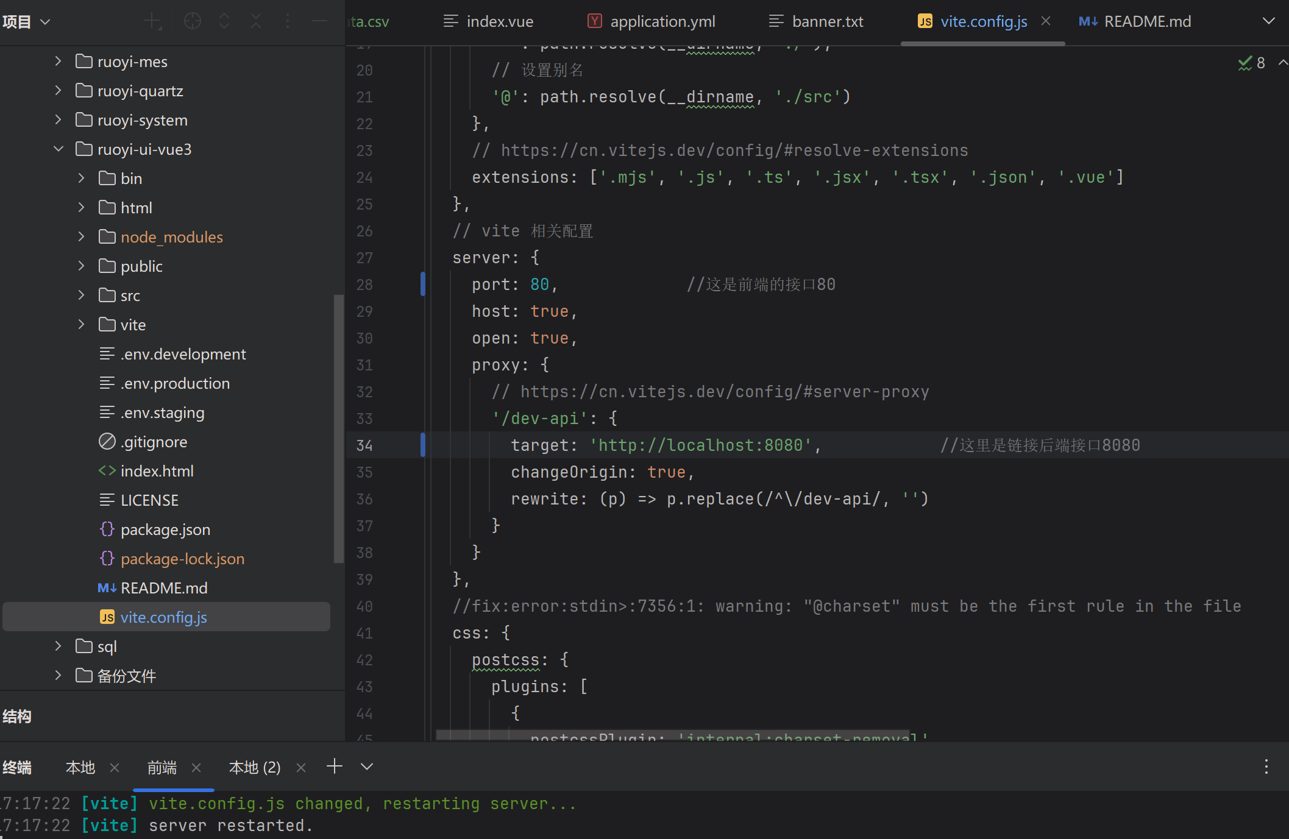
Task: Switch to 本地 (2) terminal tab
Action: coord(255,768)
